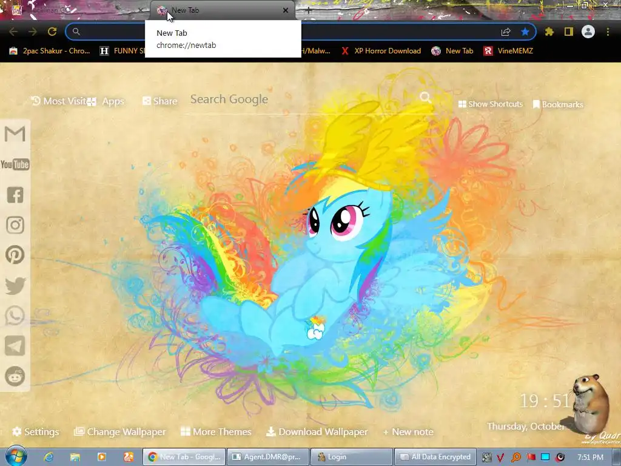Switch to New Tab - Google taskbar window

tap(184, 457)
